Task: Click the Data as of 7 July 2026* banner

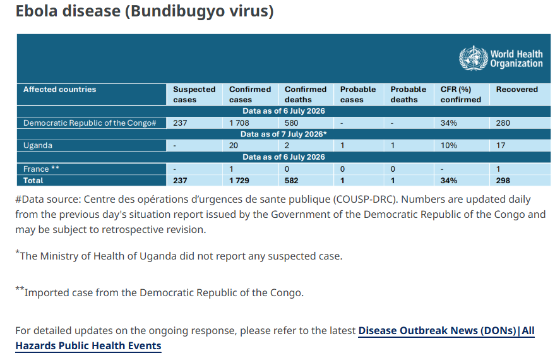Action: [283, 134]
